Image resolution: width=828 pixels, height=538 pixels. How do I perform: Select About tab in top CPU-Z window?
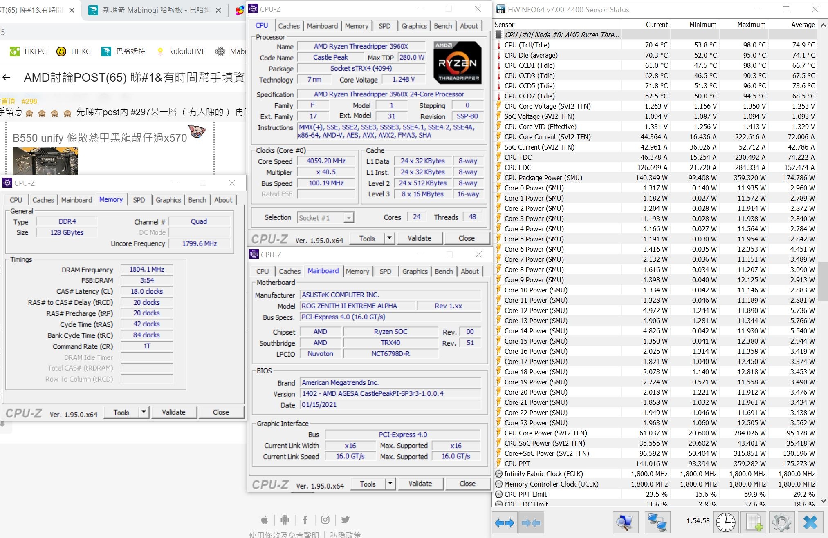[469, 26]
